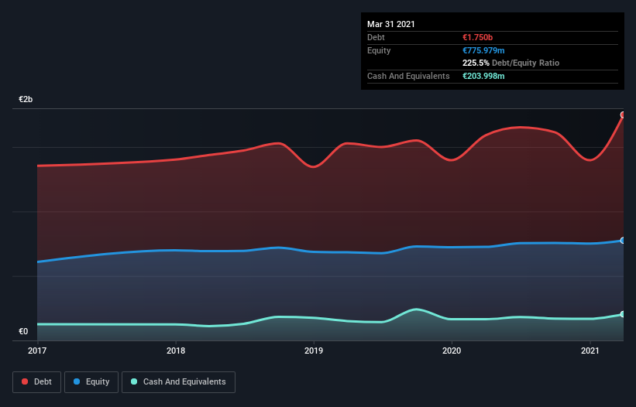Screen dimensions: 636x407
Task: Click the 2018 x-axis label
Action: pos(176,351)
